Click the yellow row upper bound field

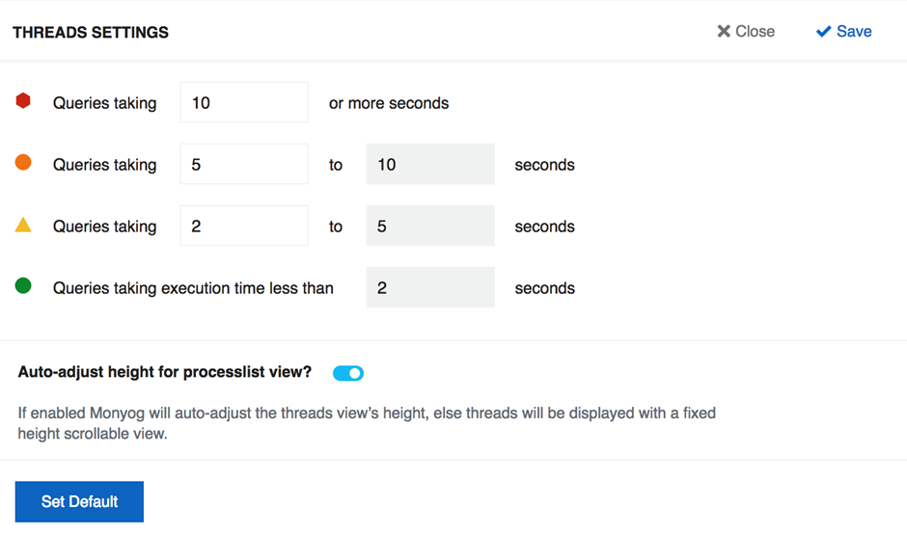[430, 226]
